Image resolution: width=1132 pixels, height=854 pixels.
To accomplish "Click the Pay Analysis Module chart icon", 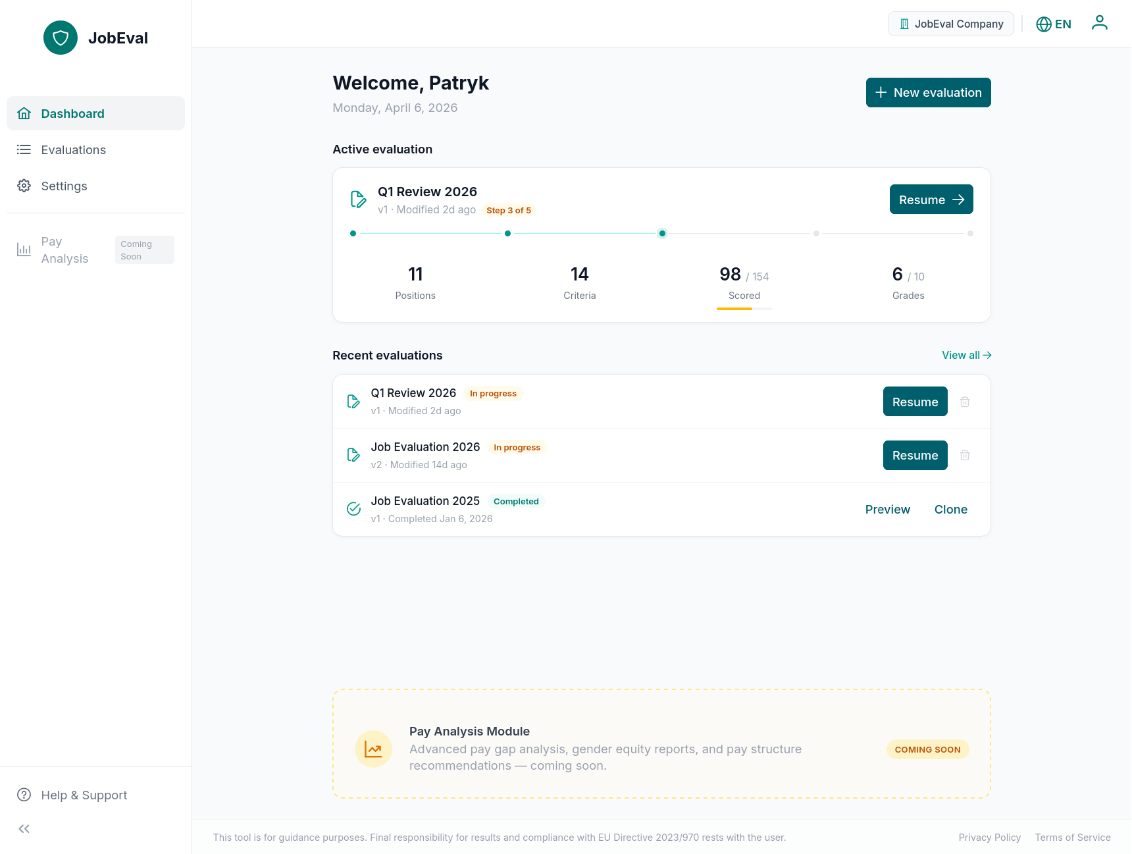I will (x=373, y=749).
